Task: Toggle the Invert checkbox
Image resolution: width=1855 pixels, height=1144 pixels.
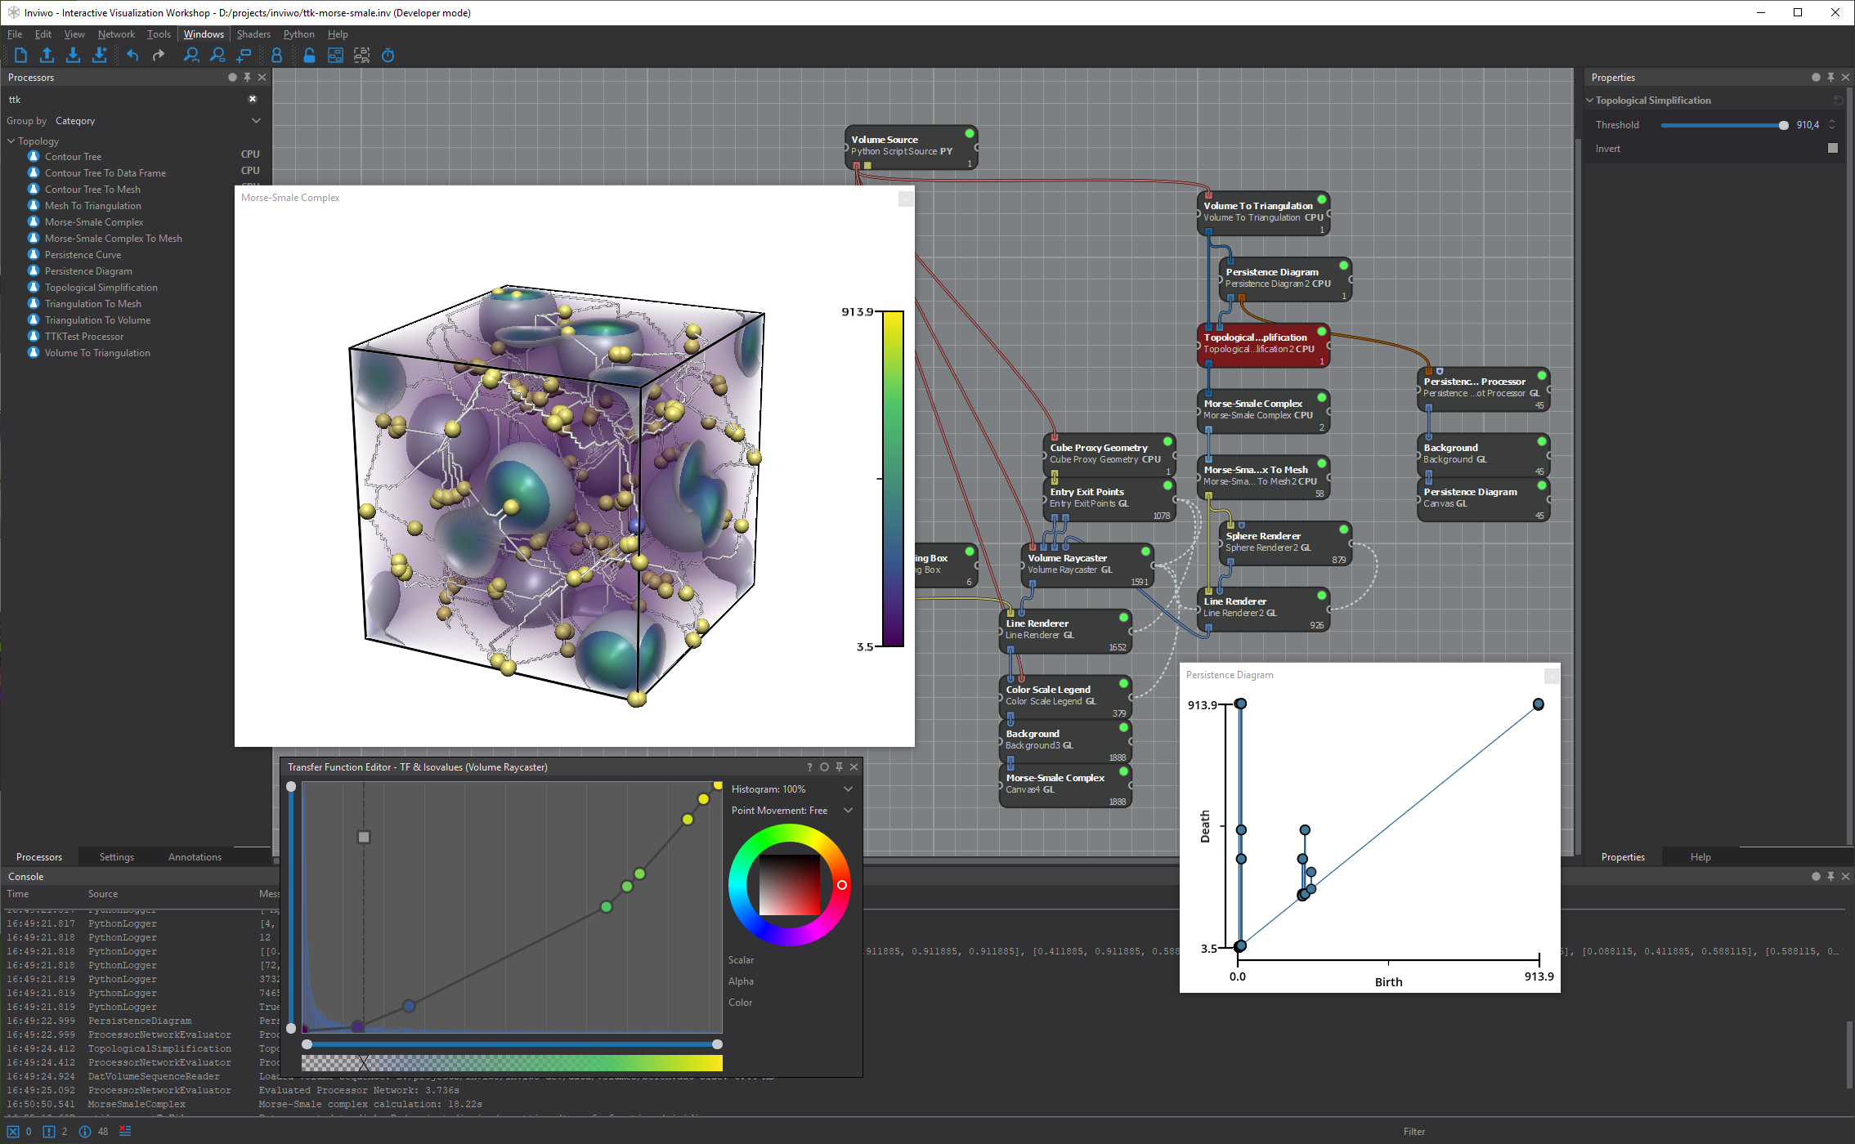Action: click(1832, 149)
